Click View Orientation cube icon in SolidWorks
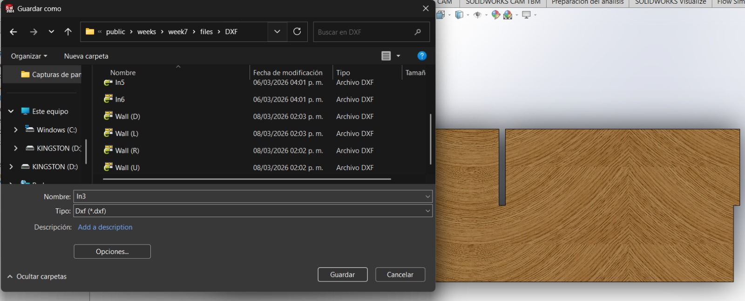 (440, 15)
